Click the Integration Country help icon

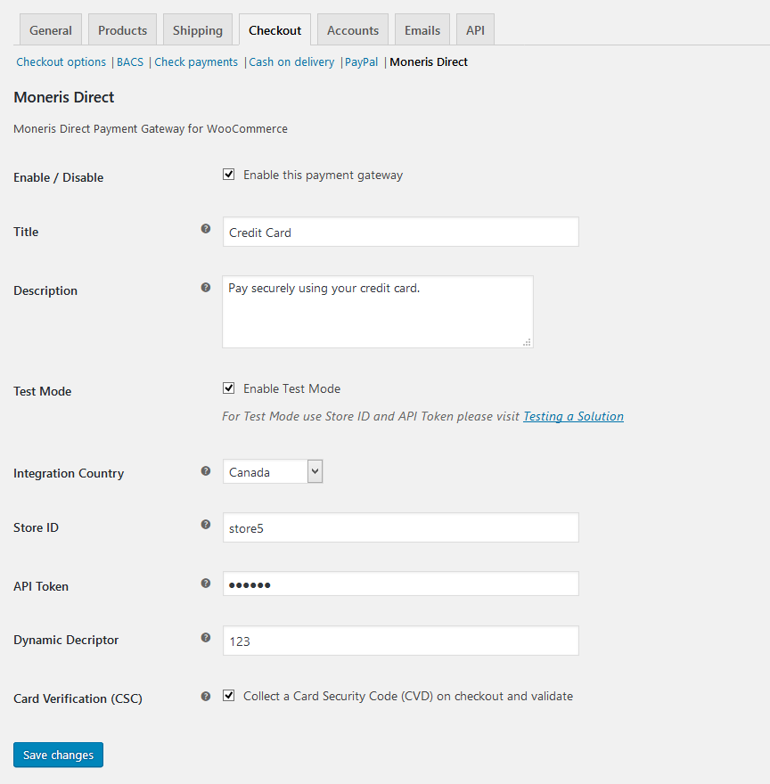[206, 470]
